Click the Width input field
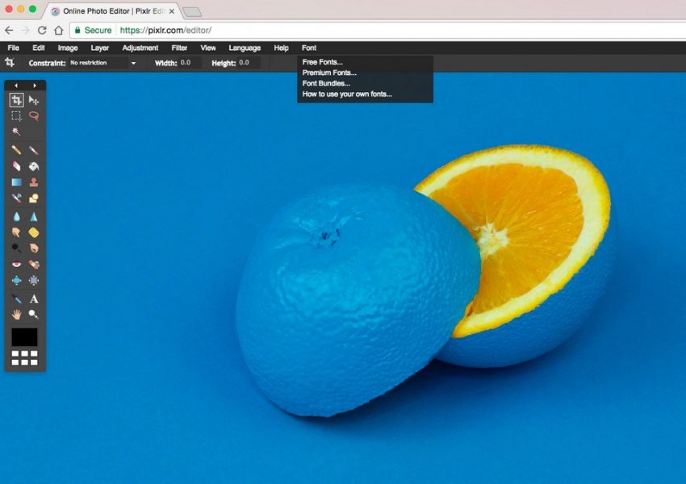 (x=189, y=63)
